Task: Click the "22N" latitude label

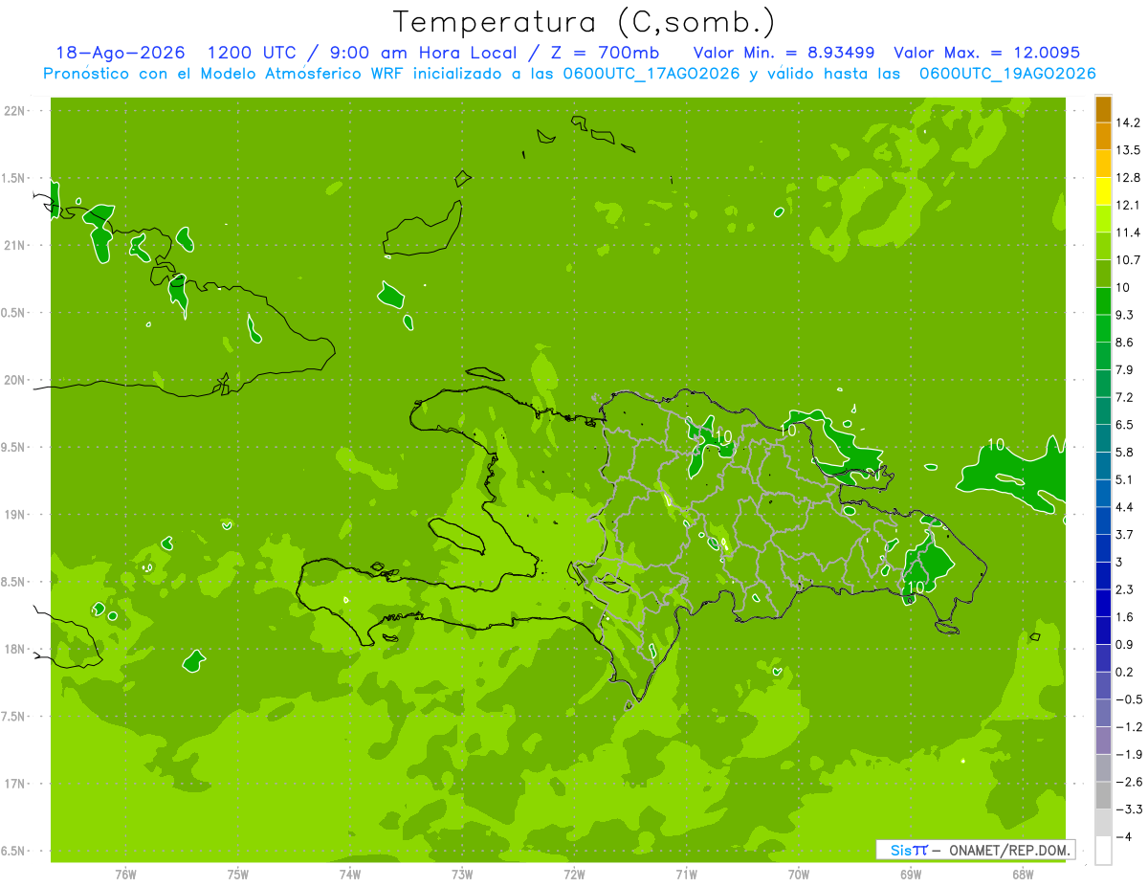Action: click(13, 111)
